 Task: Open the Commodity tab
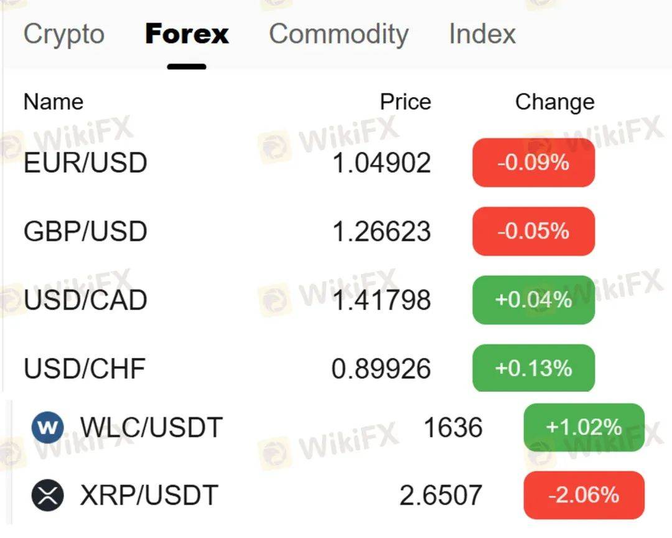[x=338, y=34]
